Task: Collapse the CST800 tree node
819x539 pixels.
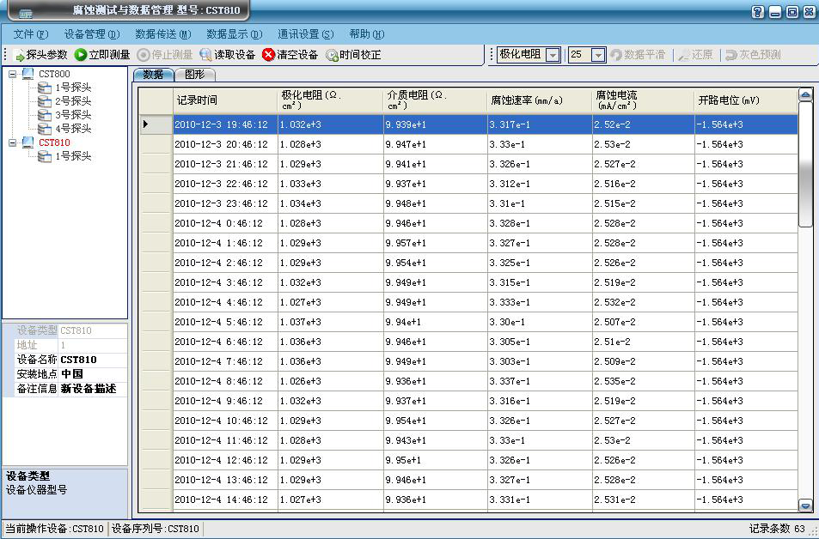Action: 13,74
